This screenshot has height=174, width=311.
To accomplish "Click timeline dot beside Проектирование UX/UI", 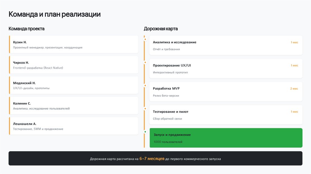I will (x=145, y=62).
